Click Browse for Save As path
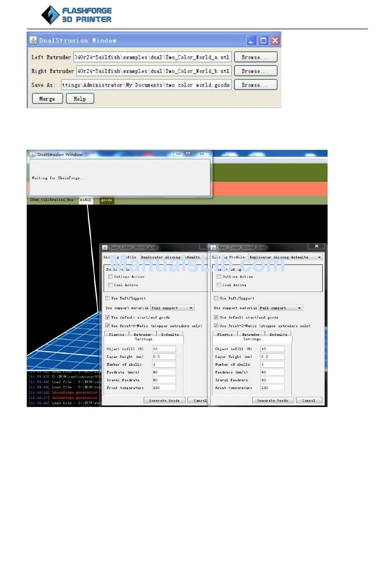Image resolution: width=389 pixels, height=572 pixels. click(256, 85)
